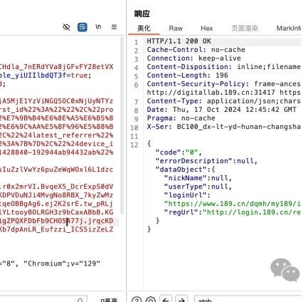The image size is (301, 302).
Task: Switch to the Raw response tab
Action: pos(176,28)
